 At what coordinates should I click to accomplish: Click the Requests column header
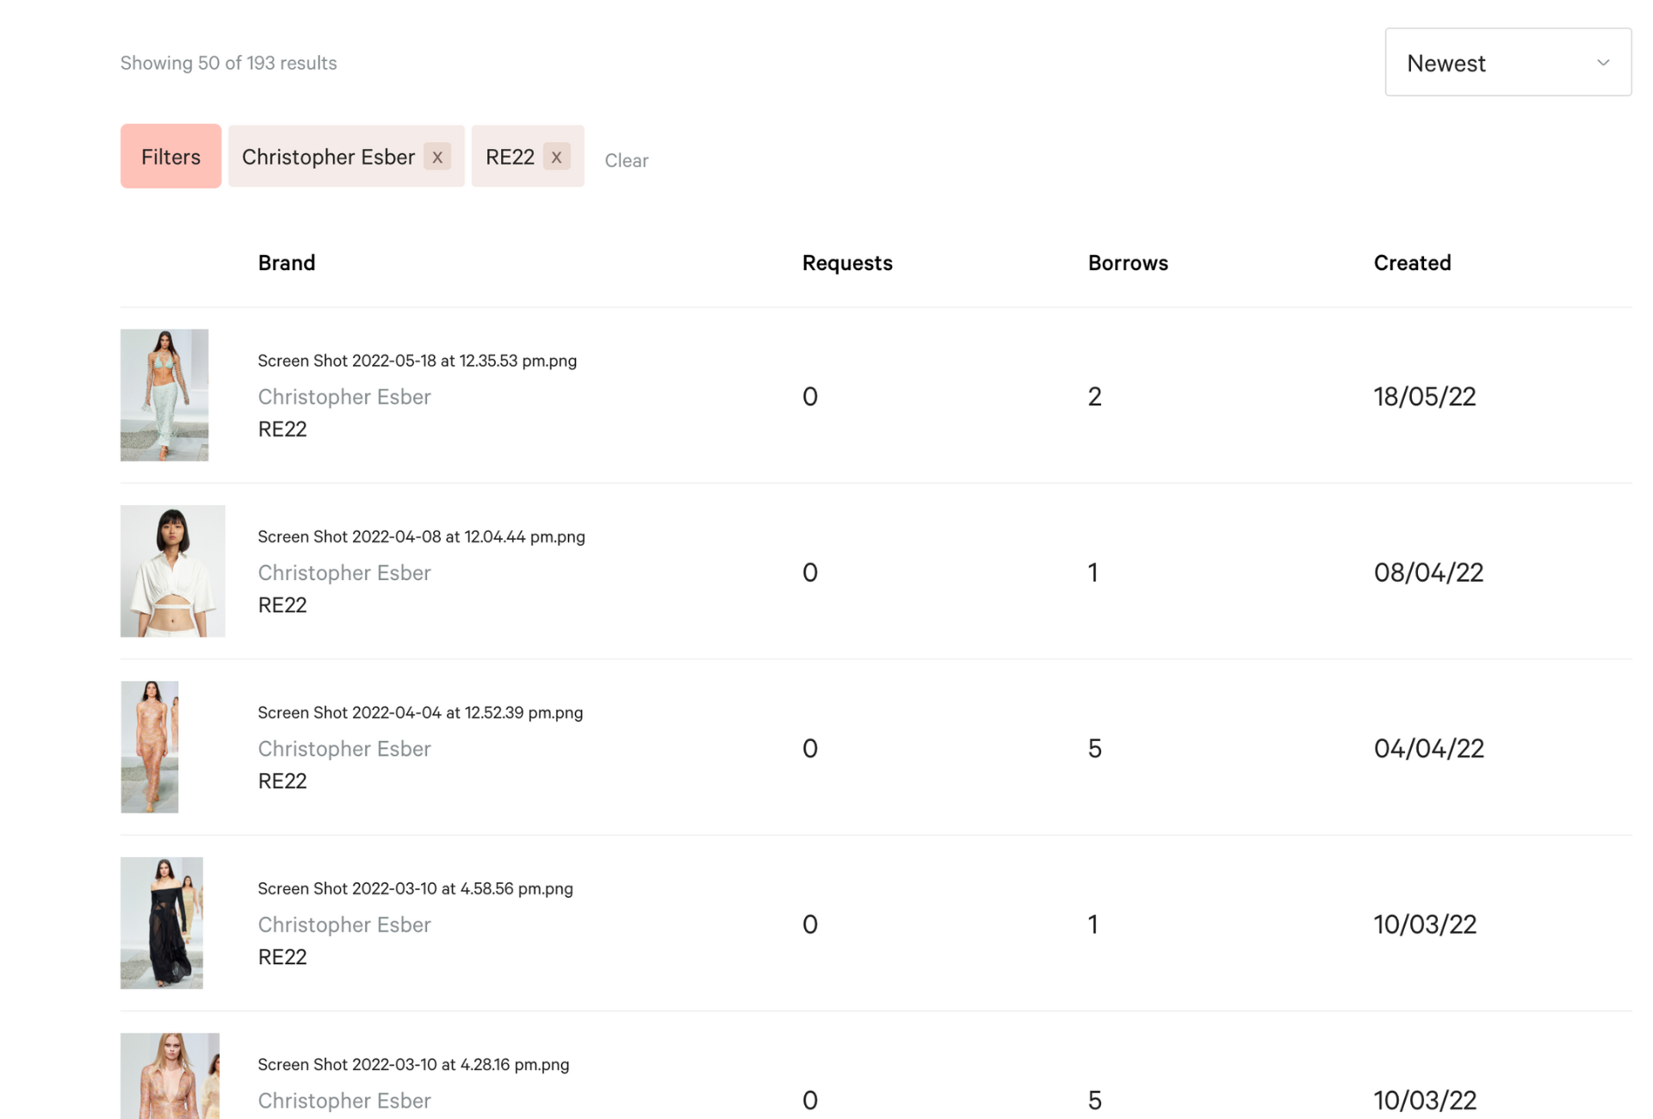tap(847, 263)
